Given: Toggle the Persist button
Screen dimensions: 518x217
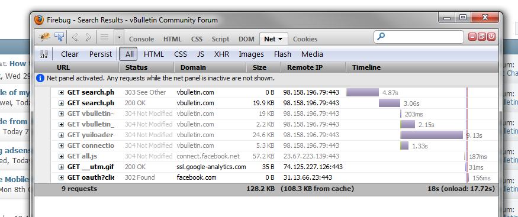Looking at the screenshot, I should point(101,54).
